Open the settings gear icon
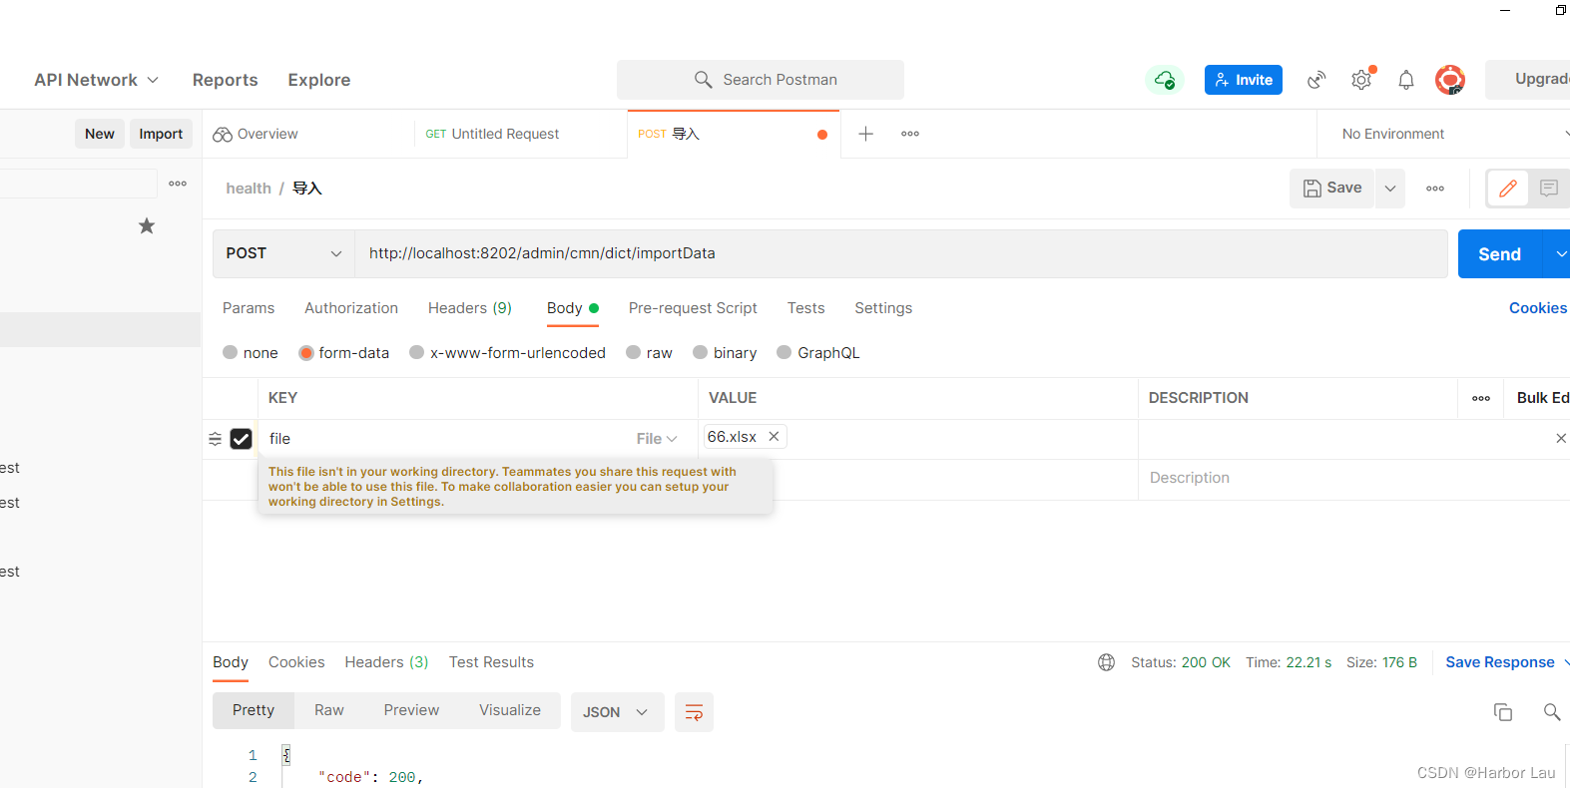The width and height of the screenshot is (1570, 788). pyautogui.click(x=1361, y=80)
